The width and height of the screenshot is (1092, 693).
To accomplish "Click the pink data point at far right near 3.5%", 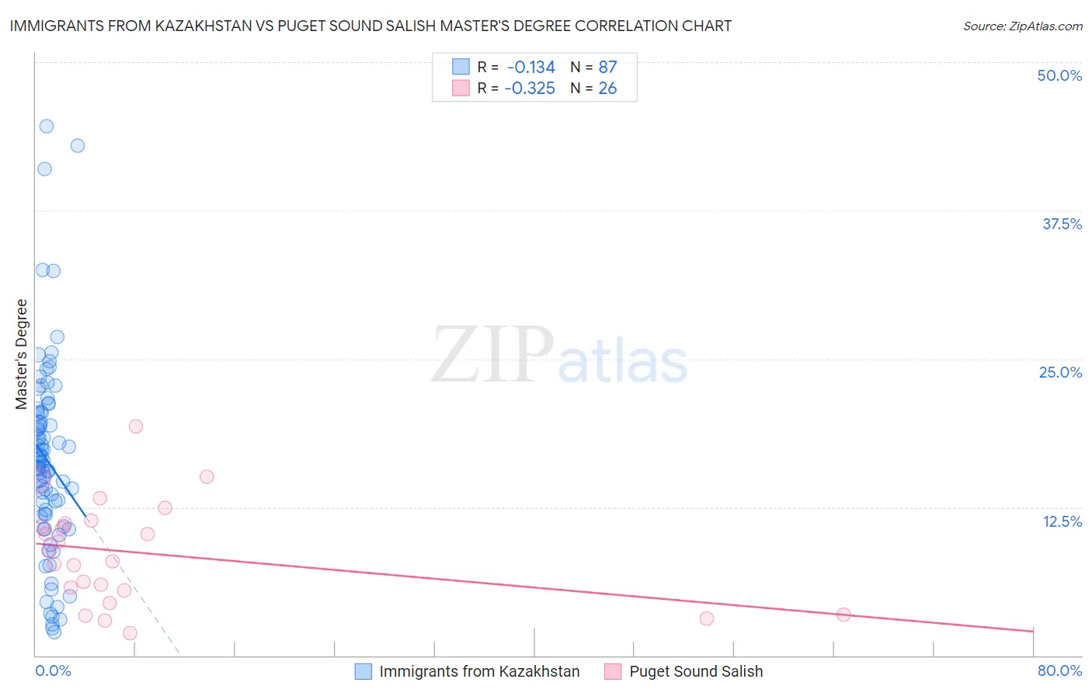I will pos(843,615).
